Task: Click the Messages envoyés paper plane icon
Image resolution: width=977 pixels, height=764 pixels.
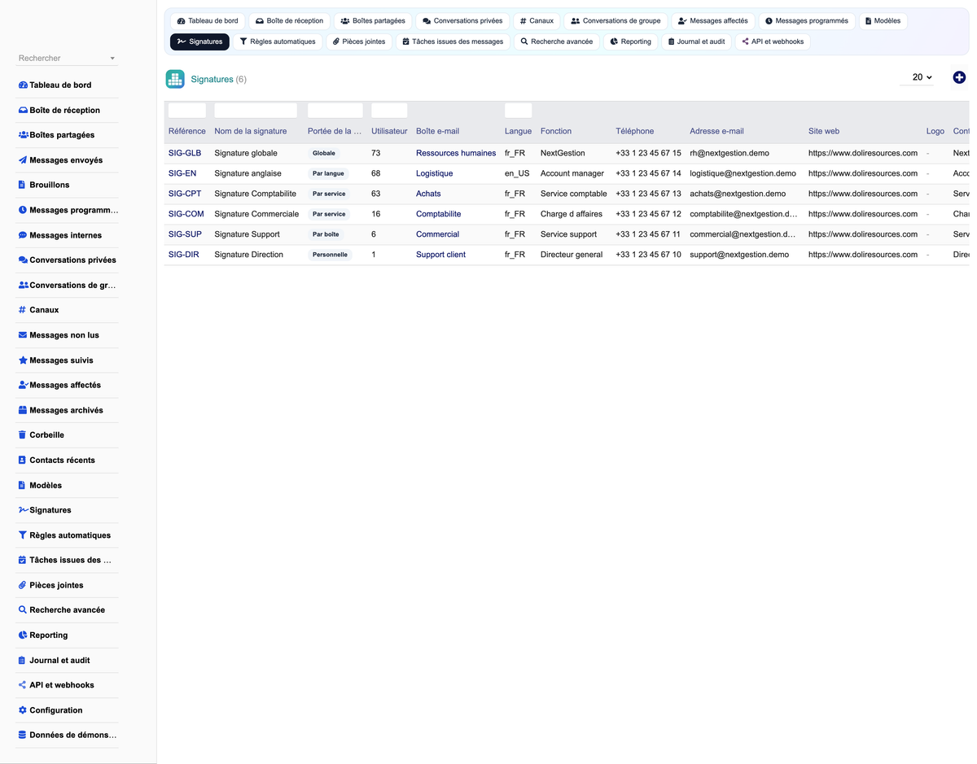Action: (x=23, y=160)
